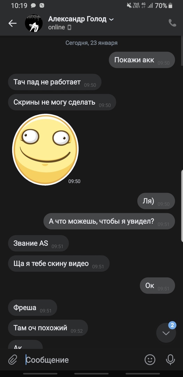Select the 'Звание AS' message bubble

[x=38, y=243]
